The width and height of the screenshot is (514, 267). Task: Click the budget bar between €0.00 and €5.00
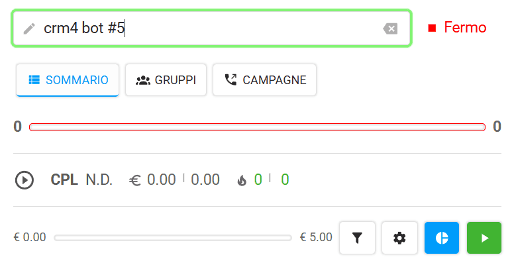(x=173, y=238)
